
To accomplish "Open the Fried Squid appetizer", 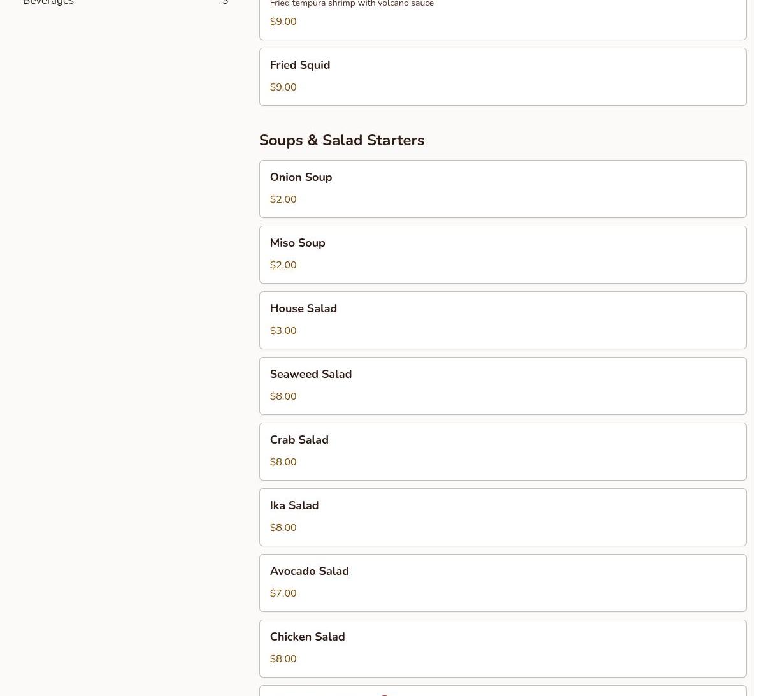I will pyautogui.click(x=503, y=76).
